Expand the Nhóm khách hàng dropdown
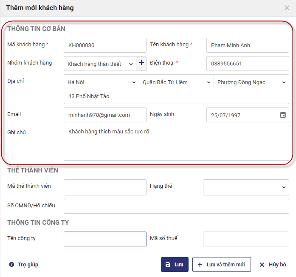 click(99, 64)
